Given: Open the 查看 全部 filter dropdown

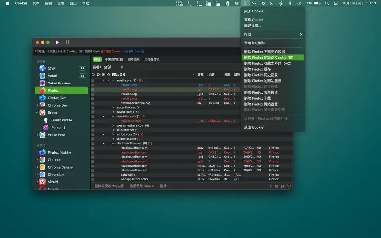Looking at the screenshot, I should click(x=114, y=67).
